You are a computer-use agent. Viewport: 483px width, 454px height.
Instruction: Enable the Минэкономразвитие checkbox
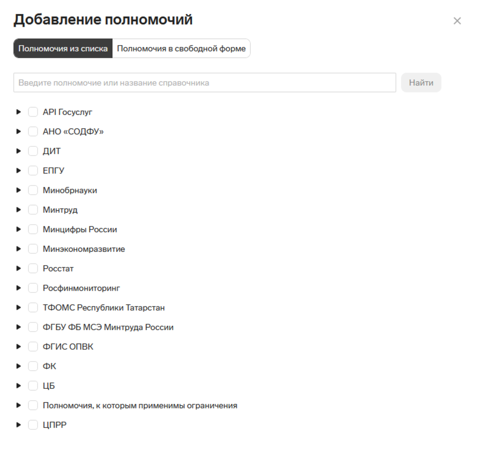[x=33, y=249]
